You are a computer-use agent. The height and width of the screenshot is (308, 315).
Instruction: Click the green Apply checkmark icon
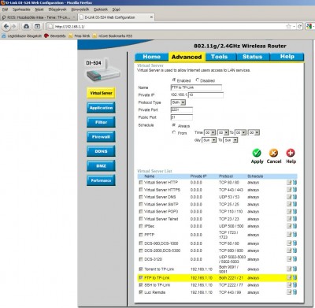click(257, 153)
